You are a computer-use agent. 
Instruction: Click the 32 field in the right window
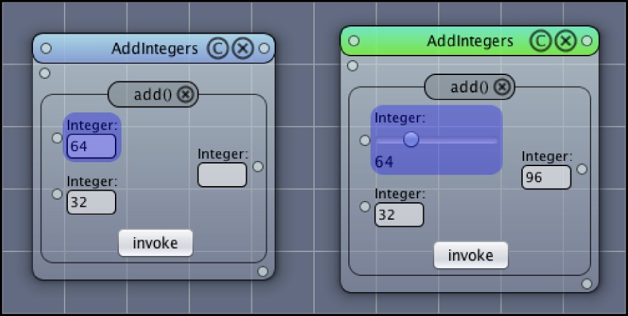coord(399,215)
